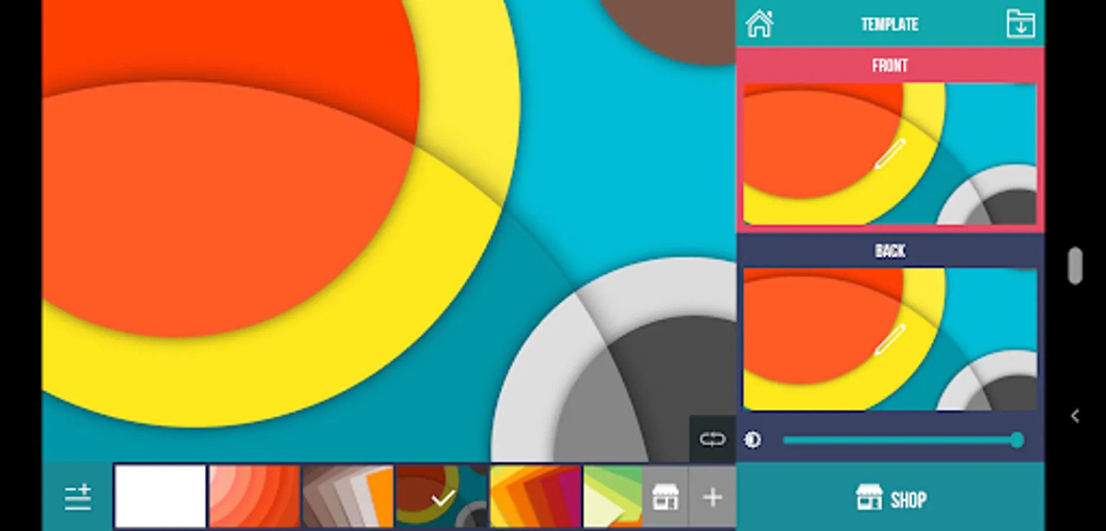1106x531 pixels.
Task: Choose the checked teal circles template
Action: (442, 496)
